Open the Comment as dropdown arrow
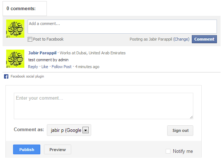This screenshot has width=222, height=167. [x=86, y=130]
